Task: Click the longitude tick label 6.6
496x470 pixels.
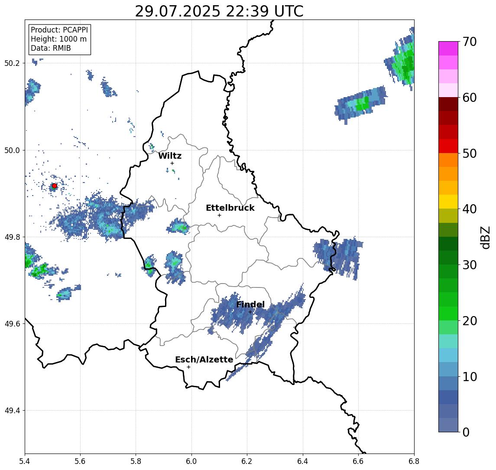Action: [358, 461]
